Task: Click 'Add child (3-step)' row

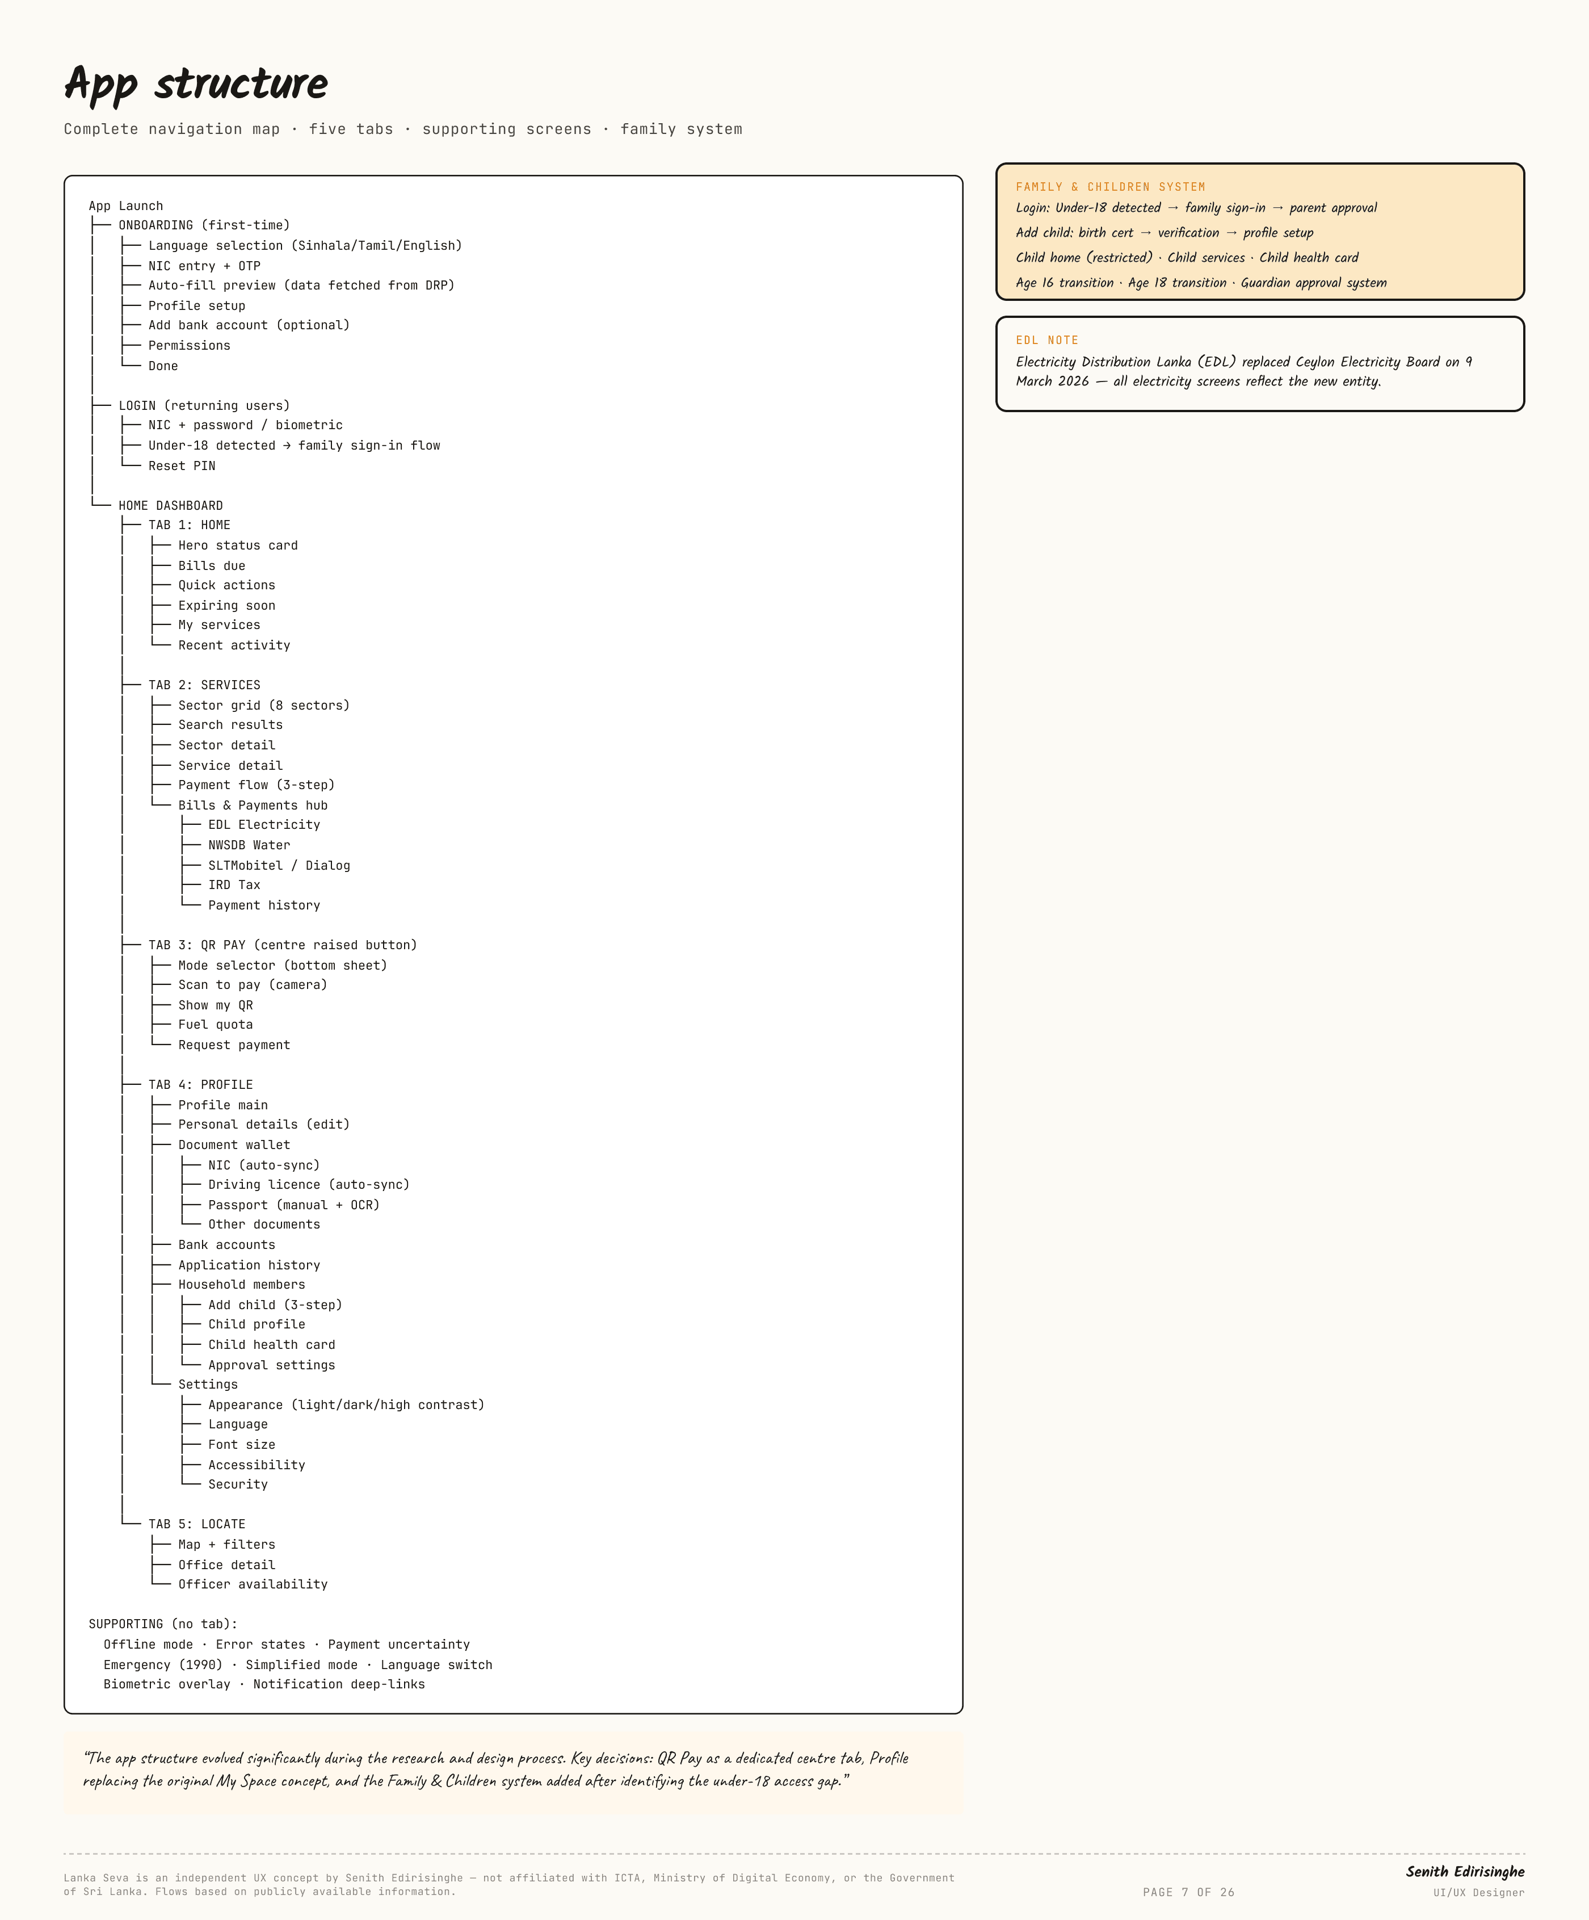Action: coord(275,1305)
